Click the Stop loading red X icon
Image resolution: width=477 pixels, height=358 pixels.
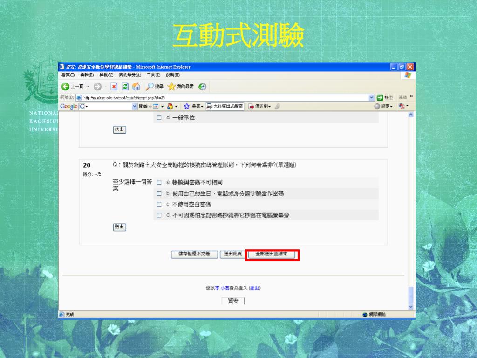point(114,86)
